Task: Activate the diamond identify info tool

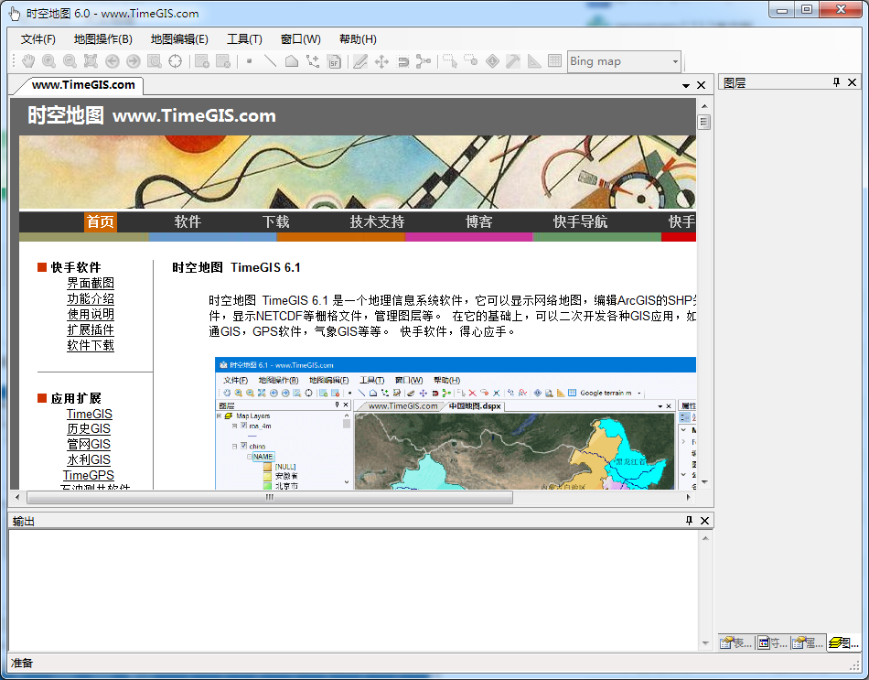Action: 492,61
